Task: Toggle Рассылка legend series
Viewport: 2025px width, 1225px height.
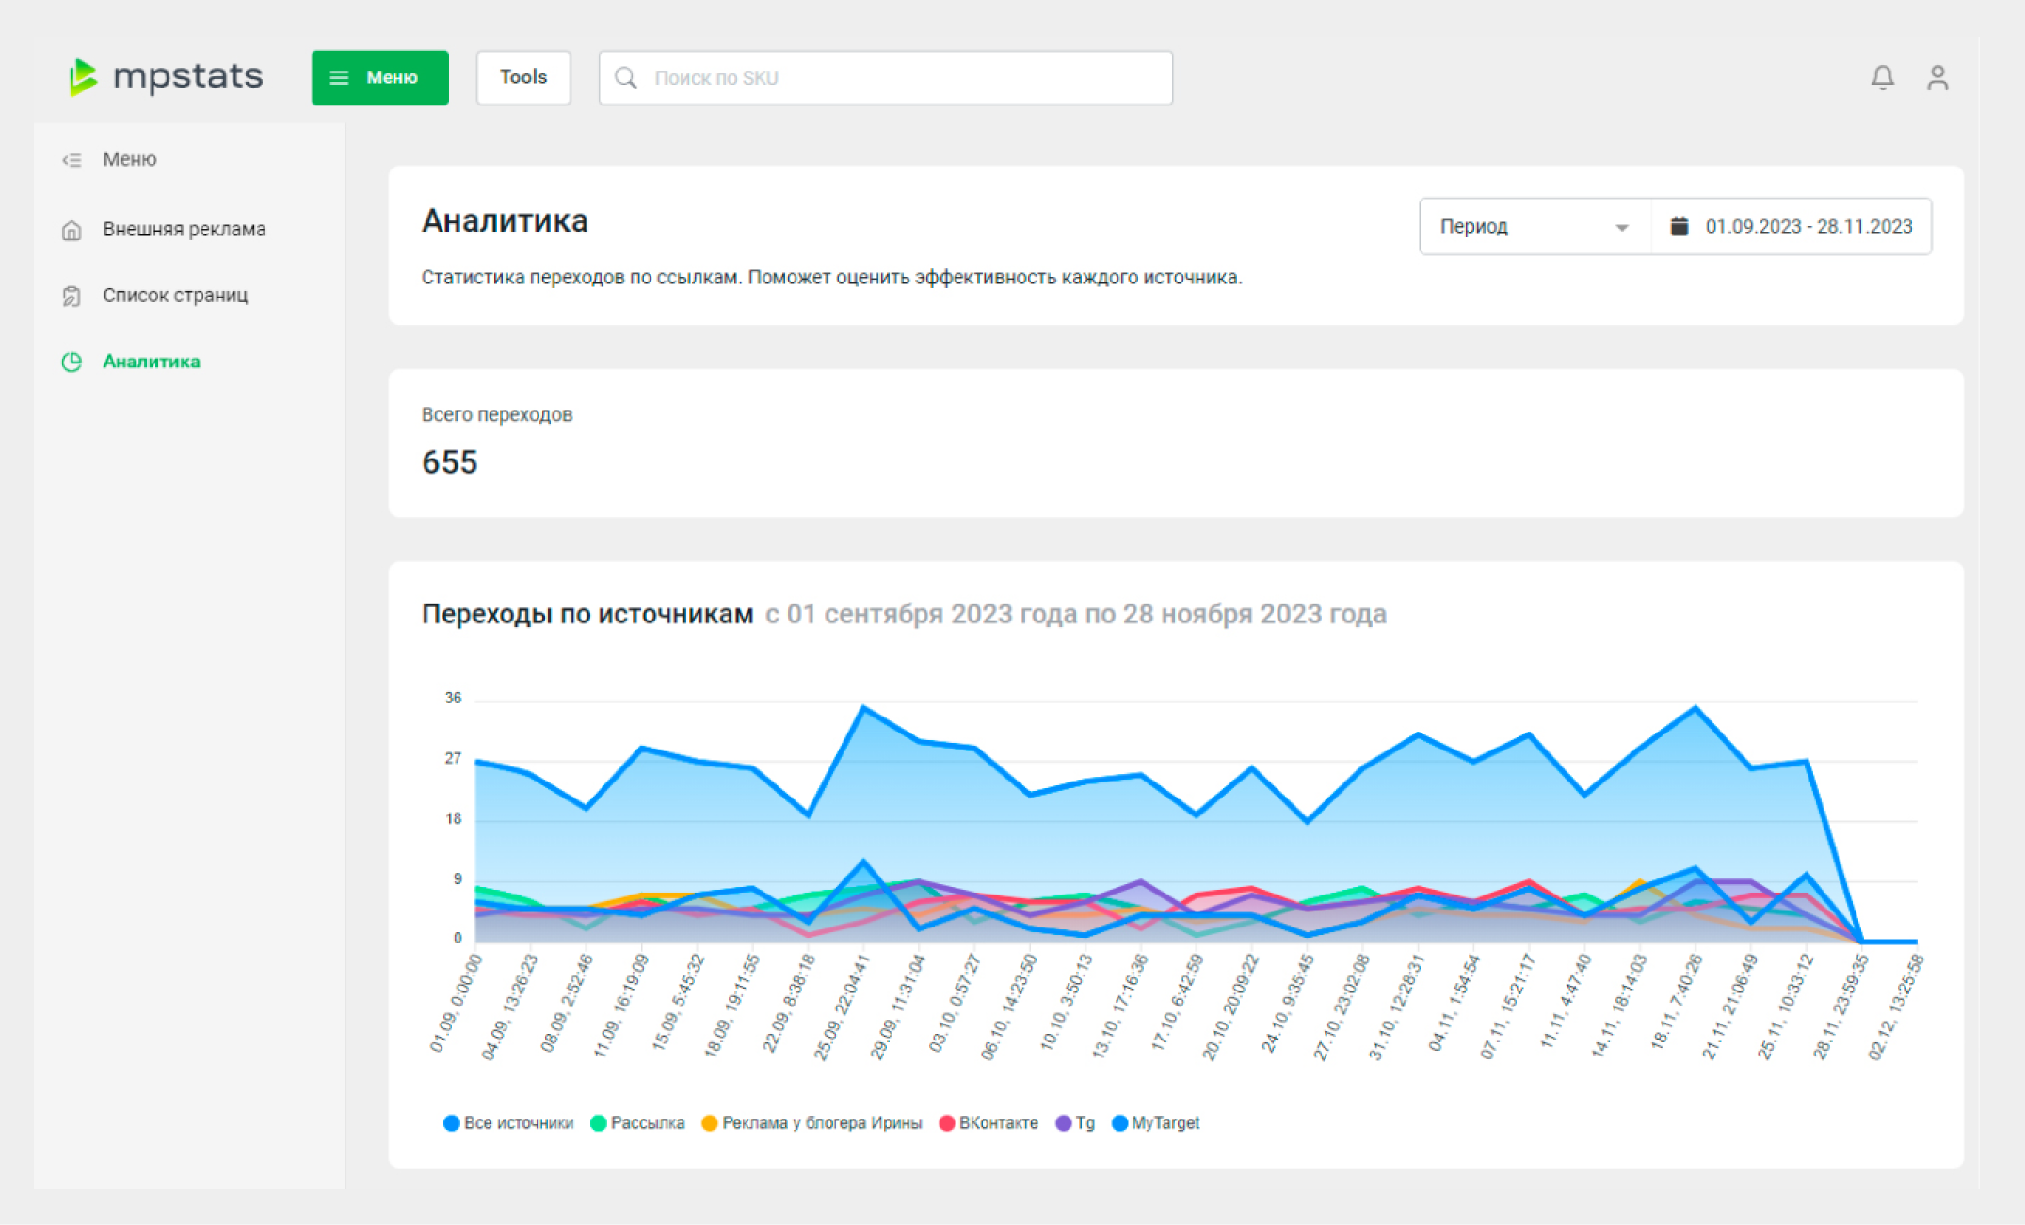Action: click(637, 1122)
